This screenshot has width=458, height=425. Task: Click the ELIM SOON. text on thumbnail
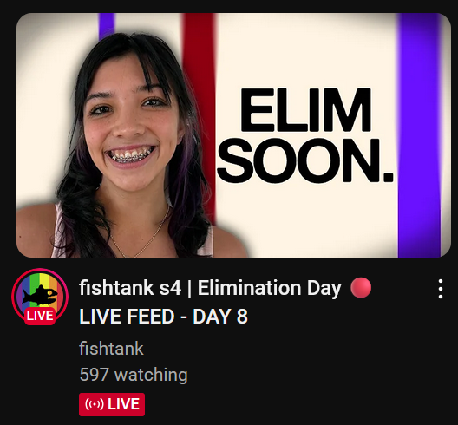pos(305,135)
